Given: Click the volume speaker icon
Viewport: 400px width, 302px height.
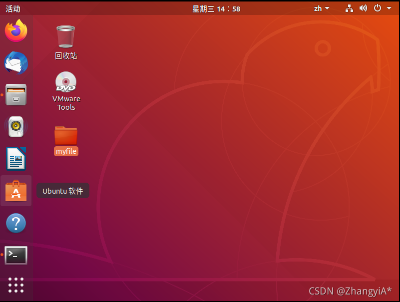Looking at the screenshot, I should 363,8.
